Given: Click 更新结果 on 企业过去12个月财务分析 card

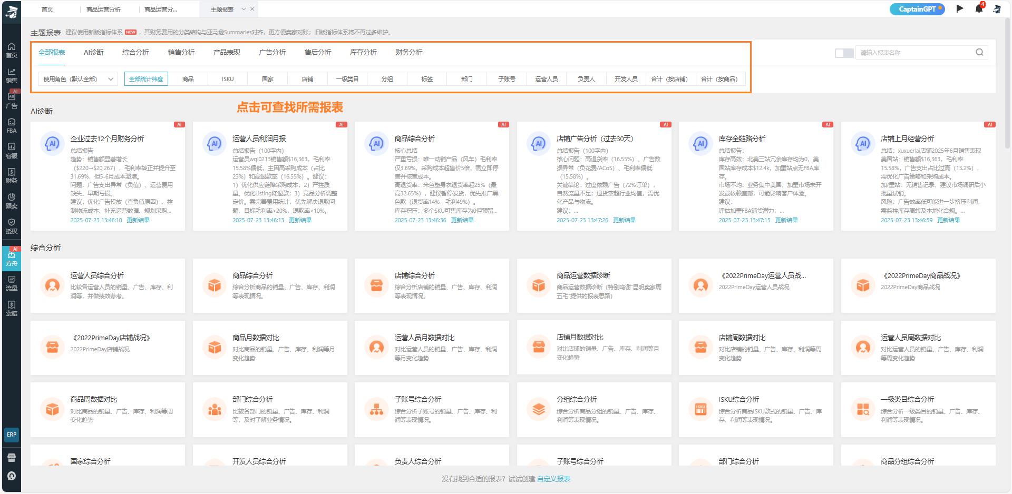Looking at the screenshot, I should [x=138, y=220].
